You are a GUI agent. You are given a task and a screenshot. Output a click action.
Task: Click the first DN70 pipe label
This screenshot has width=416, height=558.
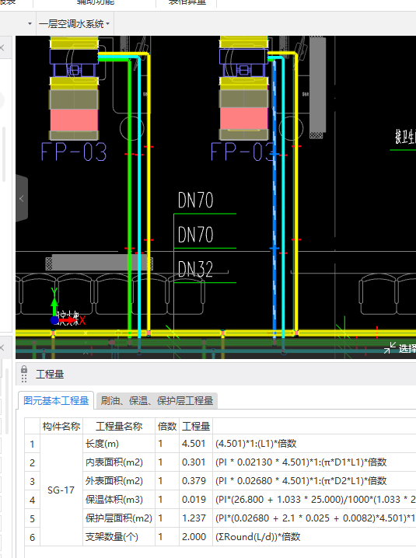coord(195,200)
